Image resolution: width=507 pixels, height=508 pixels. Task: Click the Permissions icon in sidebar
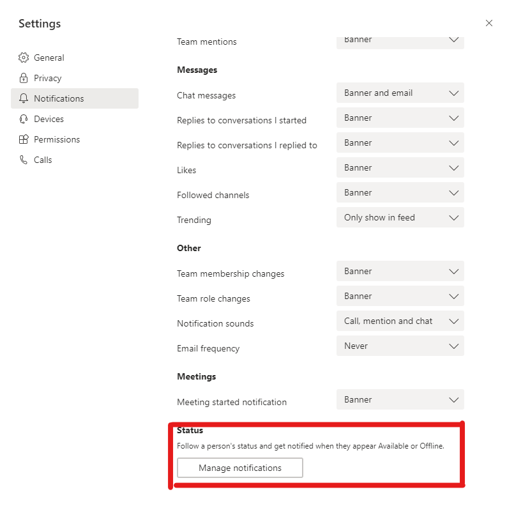point(24,139)
